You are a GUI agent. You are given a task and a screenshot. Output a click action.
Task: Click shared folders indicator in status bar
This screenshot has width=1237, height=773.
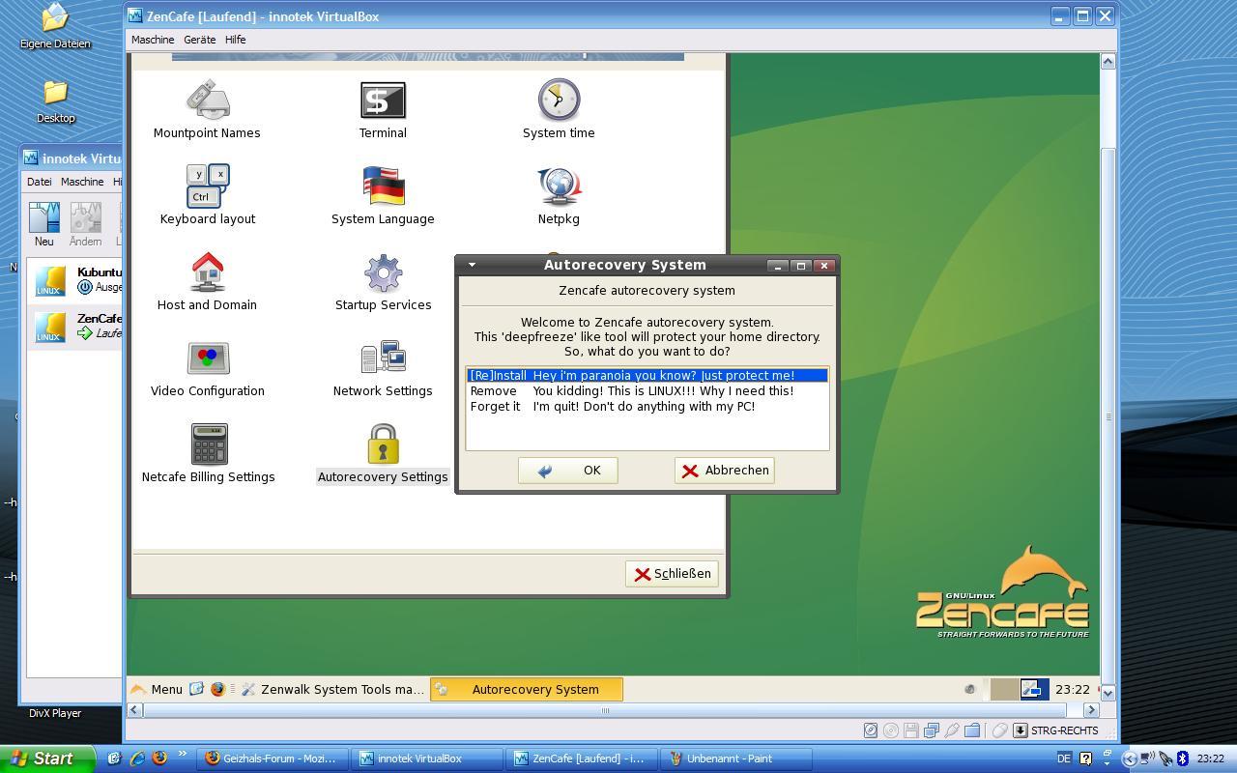click(x=972, y=730)
